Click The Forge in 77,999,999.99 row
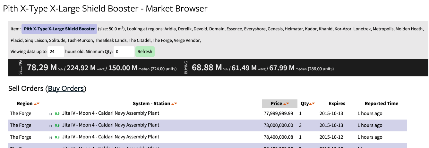The width and height of the screenshot is (429, 148). pyautogui.click(x=21, y=113)
